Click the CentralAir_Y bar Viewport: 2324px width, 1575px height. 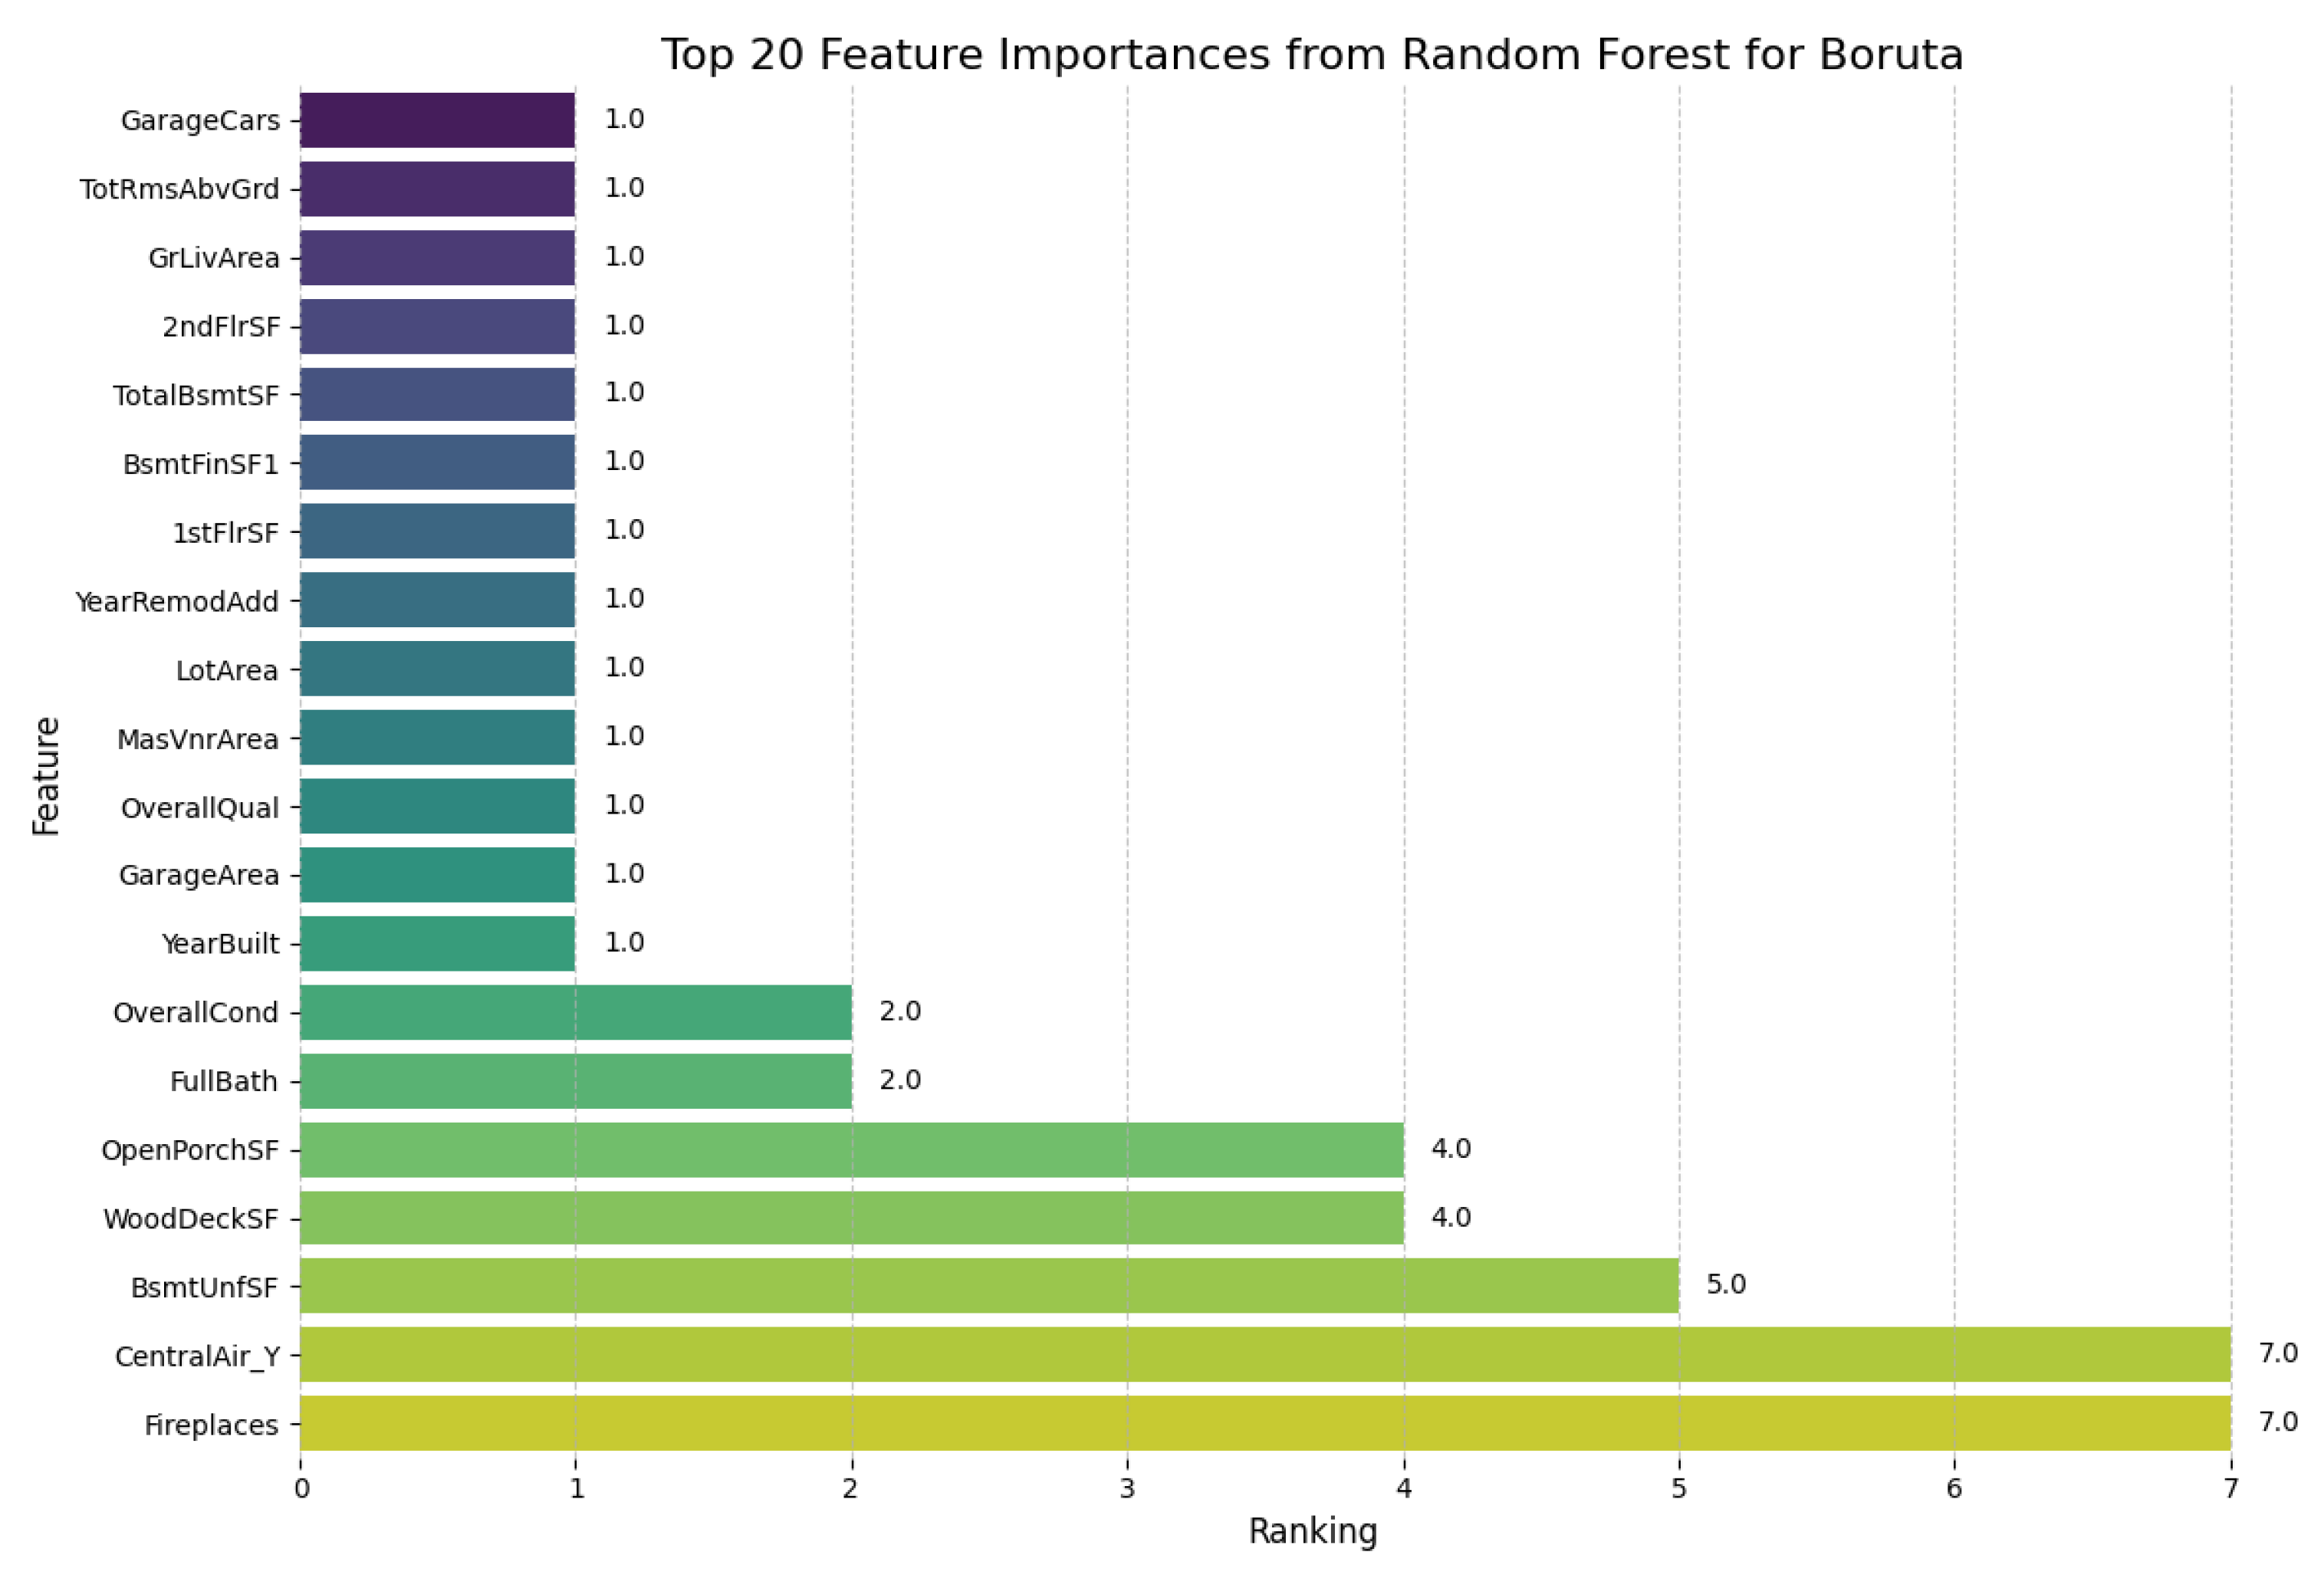(1265, 1354)
